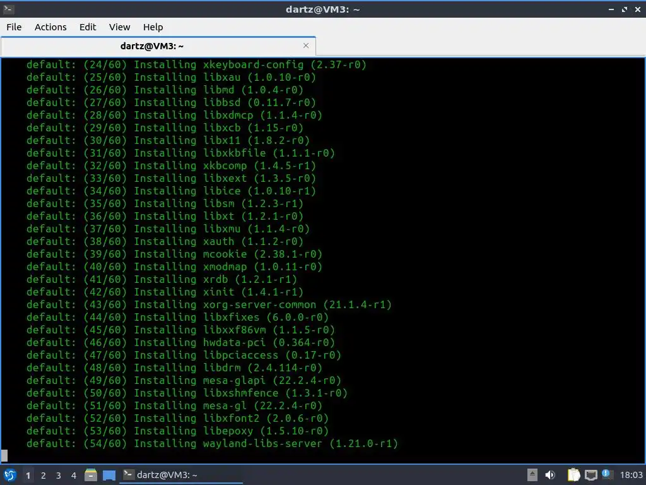Image resolution: width=646 pixels, height=485 pixels.
Task: Launch the file manager from the taskbar
Action: (91, 475)
